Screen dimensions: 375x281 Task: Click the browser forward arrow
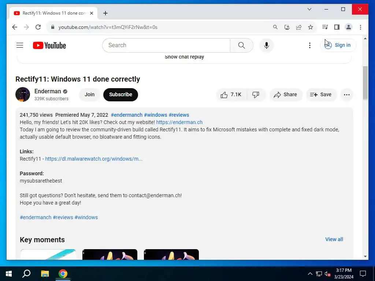26,27
